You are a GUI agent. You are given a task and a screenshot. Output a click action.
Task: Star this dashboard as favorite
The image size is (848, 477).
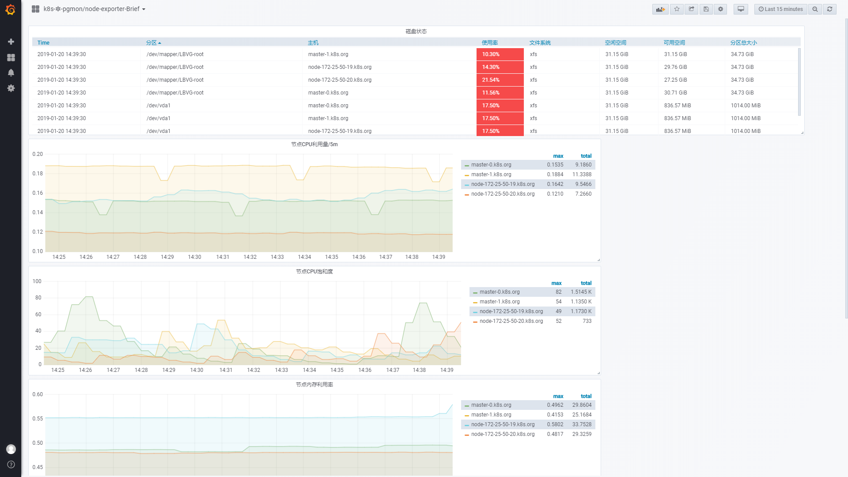[x=677, y=9]
